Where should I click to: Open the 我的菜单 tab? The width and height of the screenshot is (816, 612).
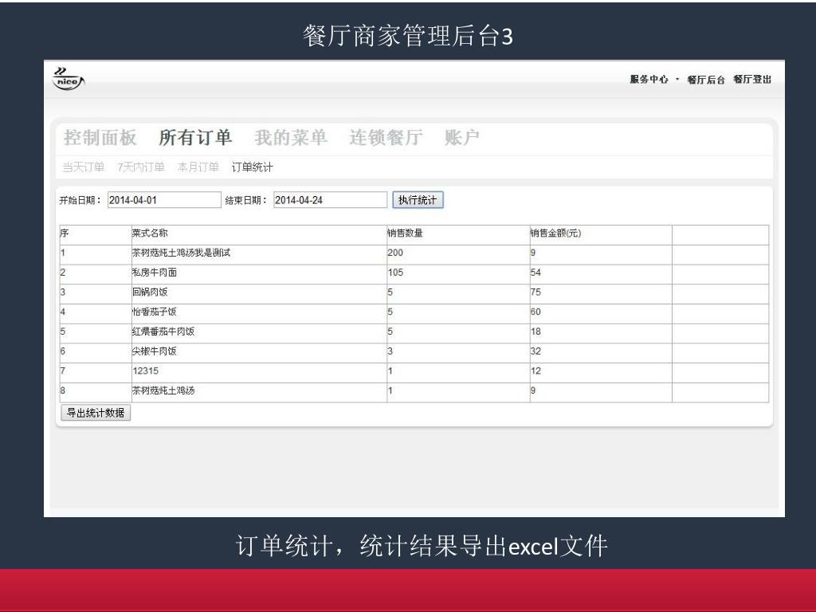tap(291, 137)
